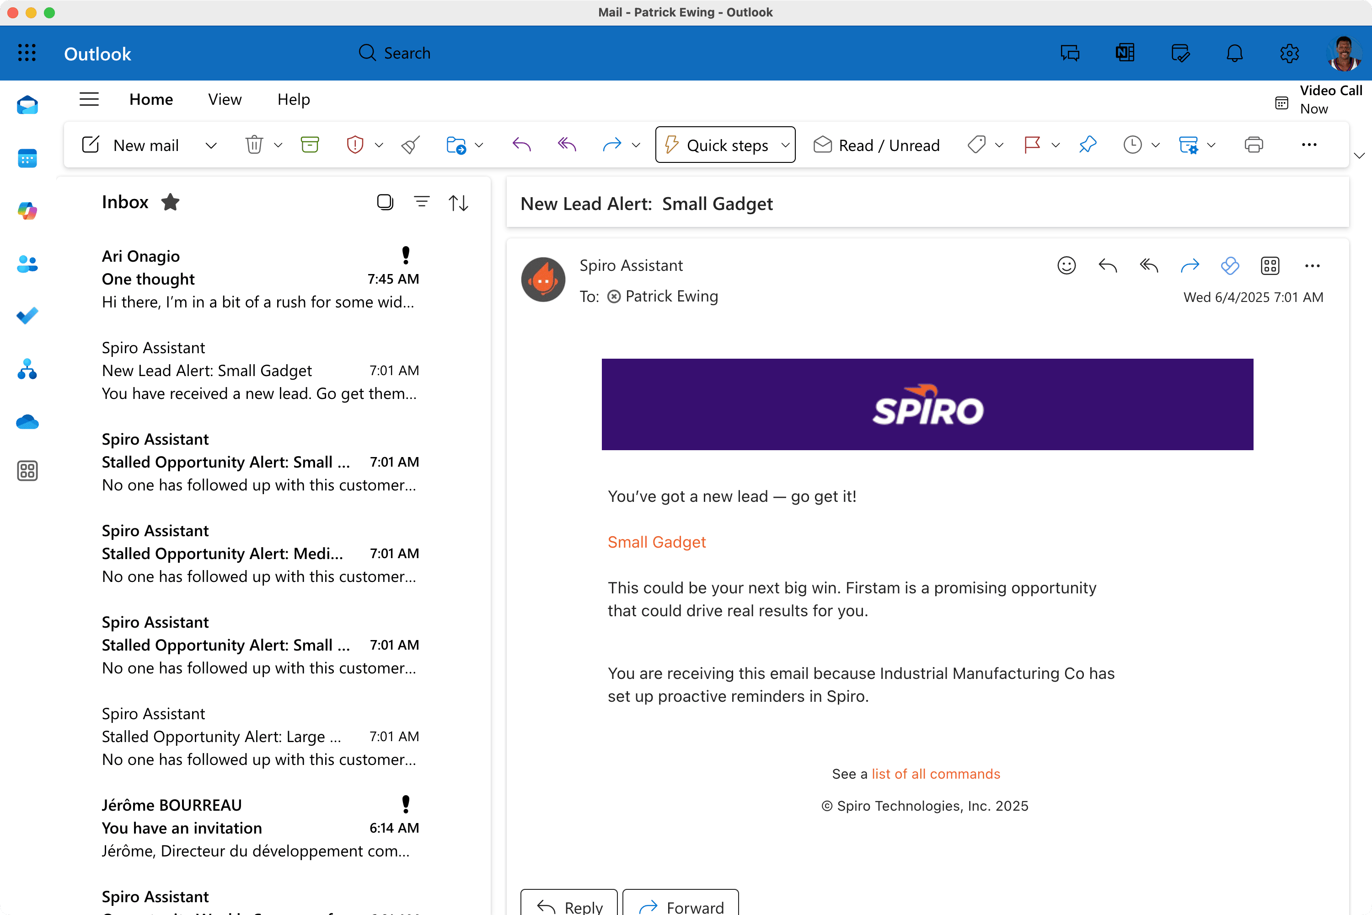This screenshot has height=915, width=1372.
Task: Sweep messages with broom icon
Action: tap(411, 144)
